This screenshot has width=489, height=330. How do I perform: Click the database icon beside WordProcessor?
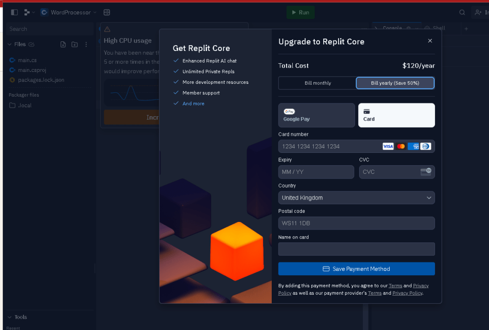click(x=106, y=12)
